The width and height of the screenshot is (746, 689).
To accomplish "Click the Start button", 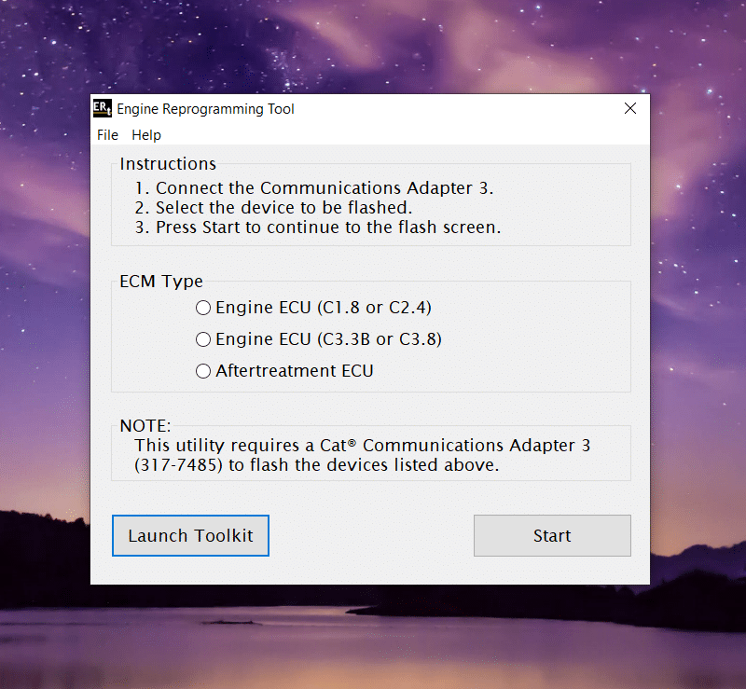I will [552, 535].
